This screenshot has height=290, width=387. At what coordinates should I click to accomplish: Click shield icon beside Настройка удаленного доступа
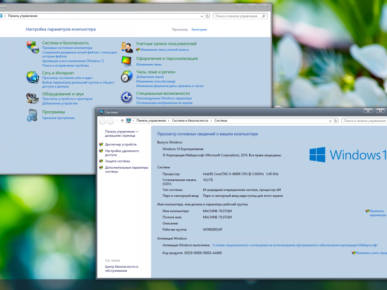click(101, 151)
